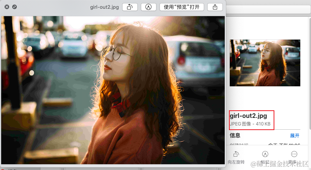The height and width of the screenshot is (170, 311).
Task: Click the girl-out2.jpg title in Quick Look bar
Action: click(105, 7)
